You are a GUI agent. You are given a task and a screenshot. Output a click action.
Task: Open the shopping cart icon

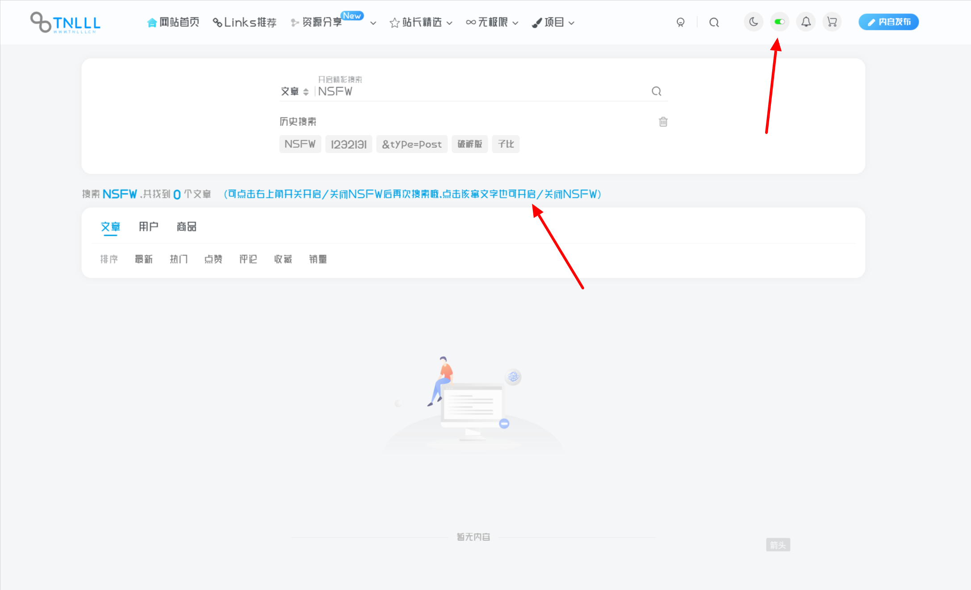pyautogui.click(x=832, y=22)
